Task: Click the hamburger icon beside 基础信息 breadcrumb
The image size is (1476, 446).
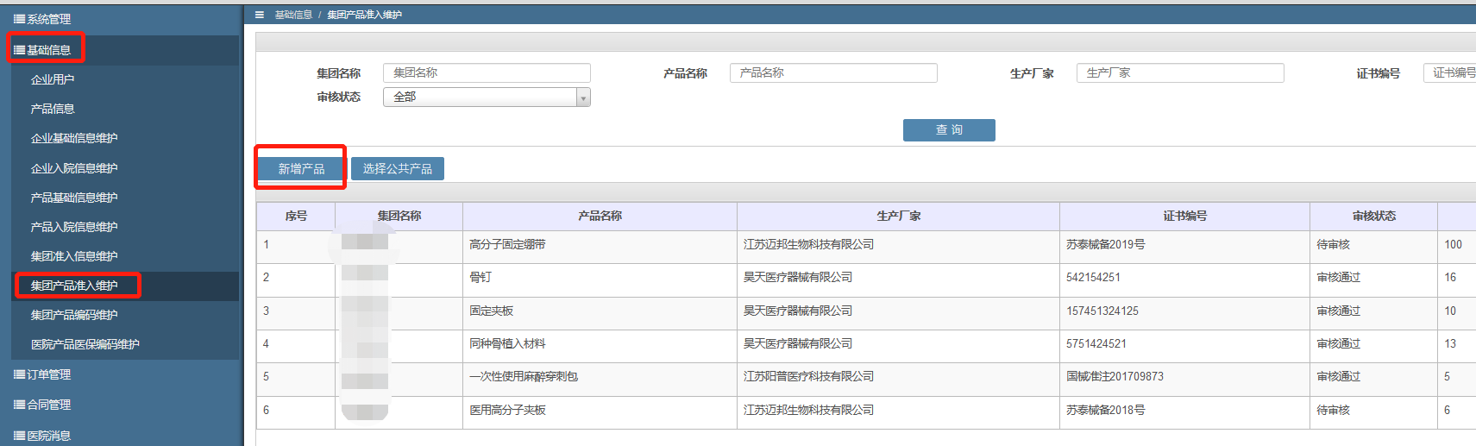Action: point(260,15)
